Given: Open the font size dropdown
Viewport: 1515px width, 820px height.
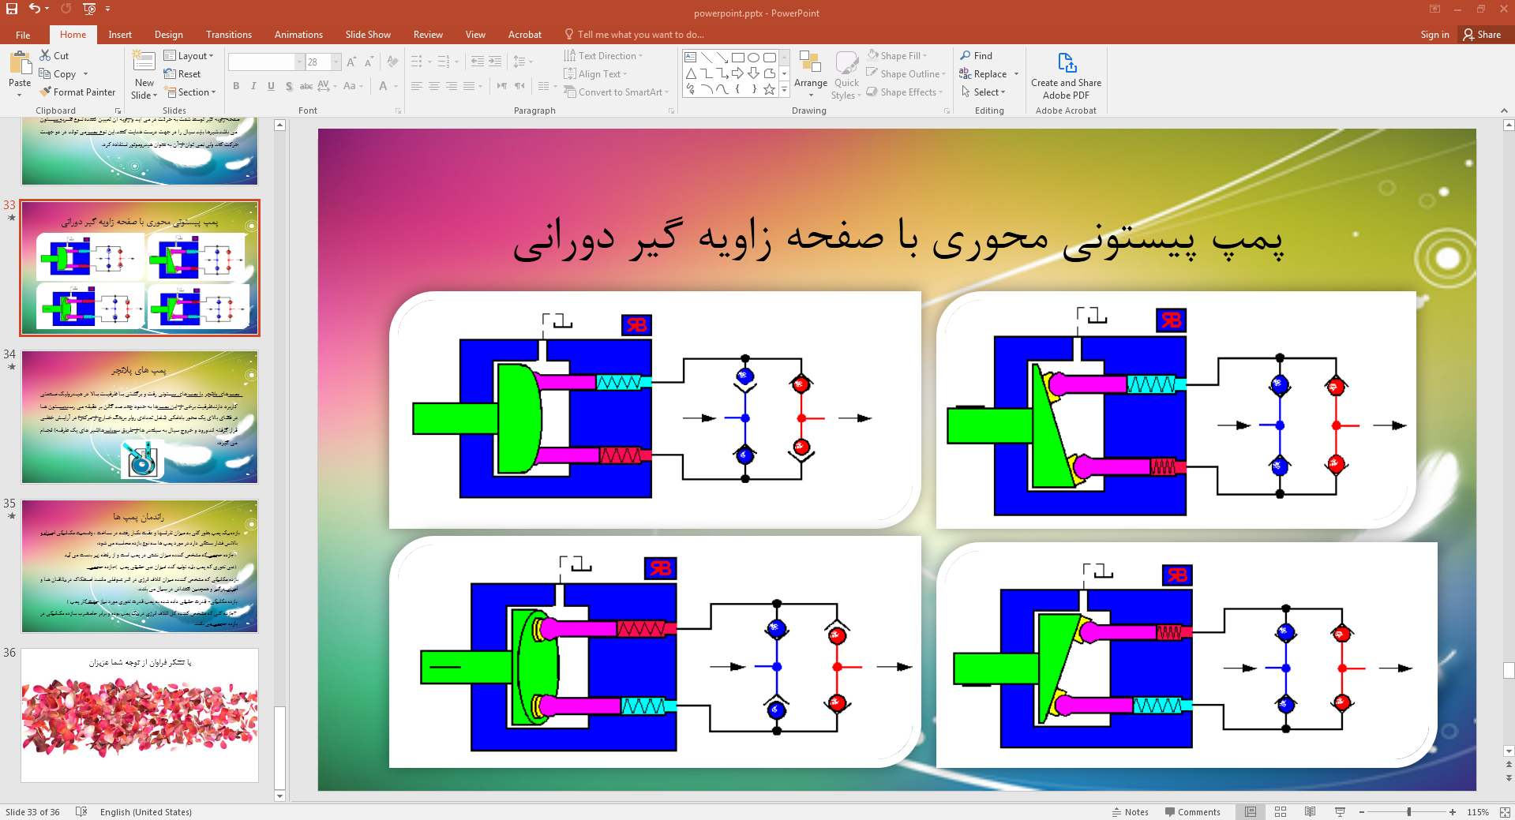Looking at the screenshot, I should click(x=336, y=62).
